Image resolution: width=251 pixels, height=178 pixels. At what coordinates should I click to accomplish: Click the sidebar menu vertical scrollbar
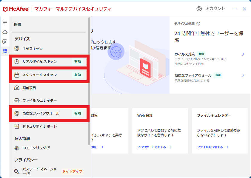(x=89, y=78)
